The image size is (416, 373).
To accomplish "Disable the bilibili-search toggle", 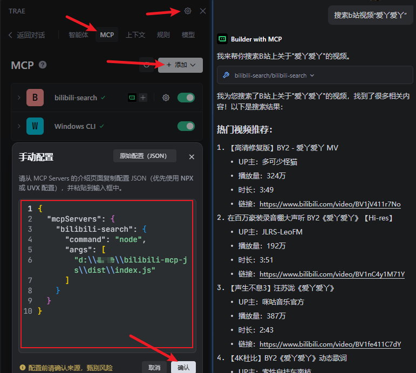I will [186, 98].
